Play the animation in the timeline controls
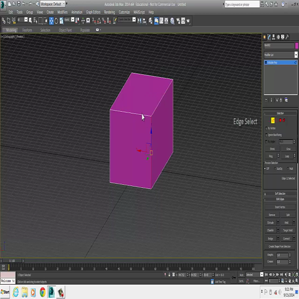 [x=274, y=274]
